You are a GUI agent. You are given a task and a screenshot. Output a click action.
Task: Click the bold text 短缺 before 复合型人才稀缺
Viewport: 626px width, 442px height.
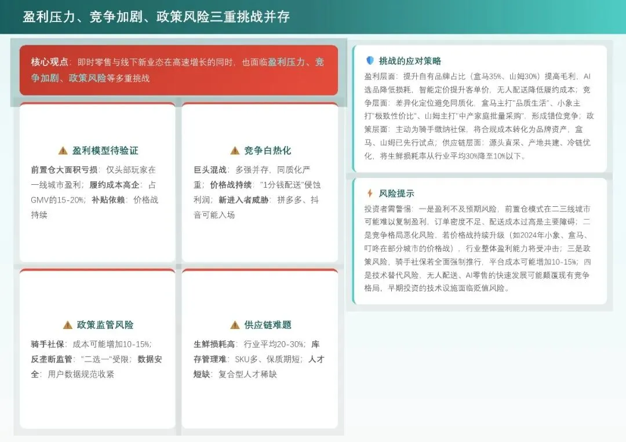tap(202, 374)
